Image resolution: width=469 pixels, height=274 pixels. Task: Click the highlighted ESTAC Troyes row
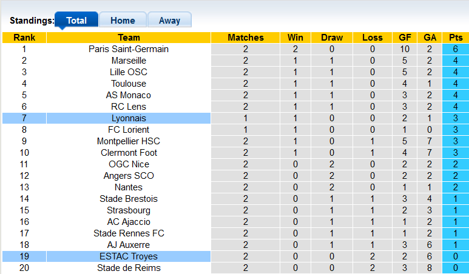pyautogui.click(x=129, y=256)
